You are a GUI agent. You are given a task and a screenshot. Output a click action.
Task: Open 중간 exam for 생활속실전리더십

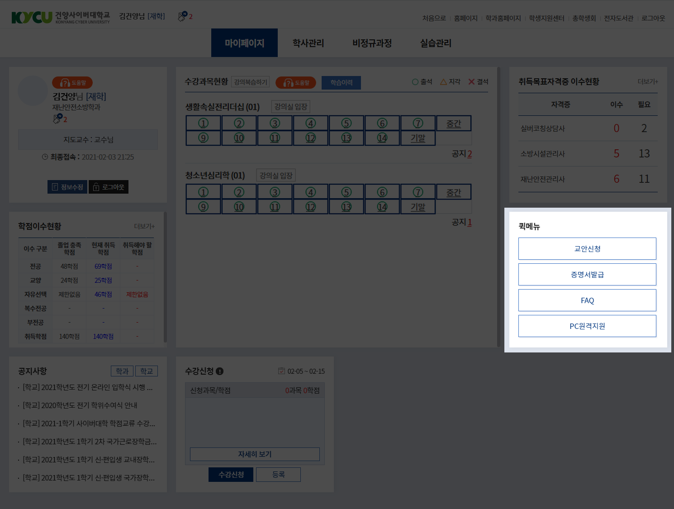[454, 123]
